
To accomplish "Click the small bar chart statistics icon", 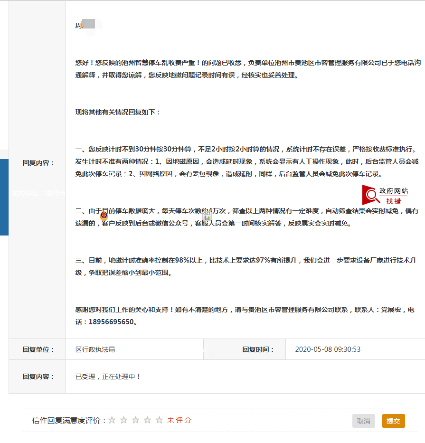I will pos(207,216).
